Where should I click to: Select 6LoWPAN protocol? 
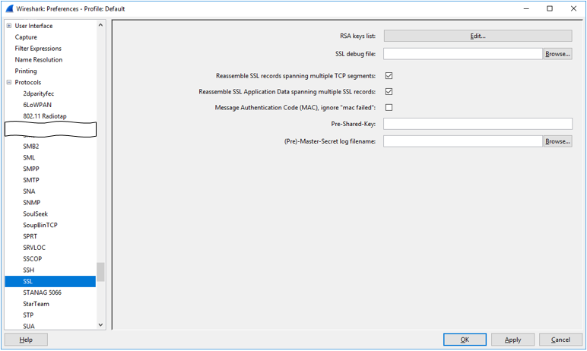pyautogui.click(x=37, y=105)
